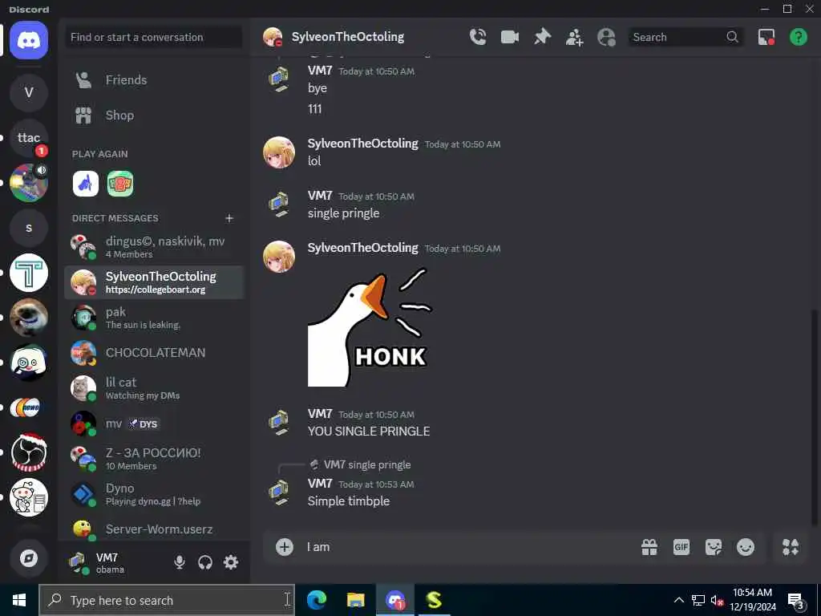Image resolution: width=821 pixels, height=616 pixels.
Task: Click VM7 user panel at bottom
Action: [114, 562]
